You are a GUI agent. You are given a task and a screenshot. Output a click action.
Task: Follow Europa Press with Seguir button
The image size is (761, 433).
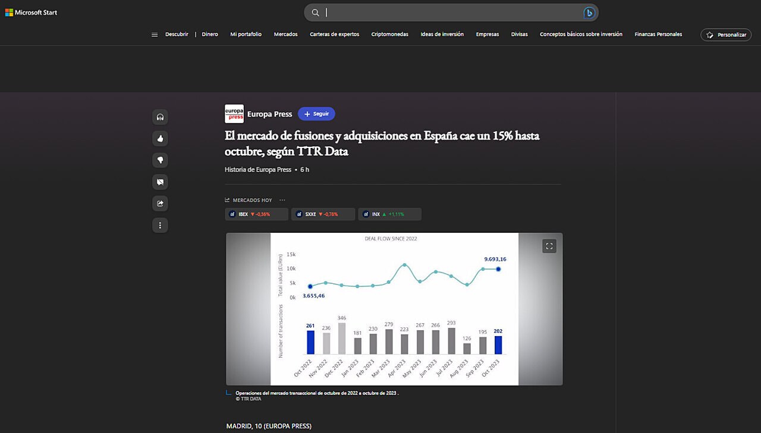316,113
